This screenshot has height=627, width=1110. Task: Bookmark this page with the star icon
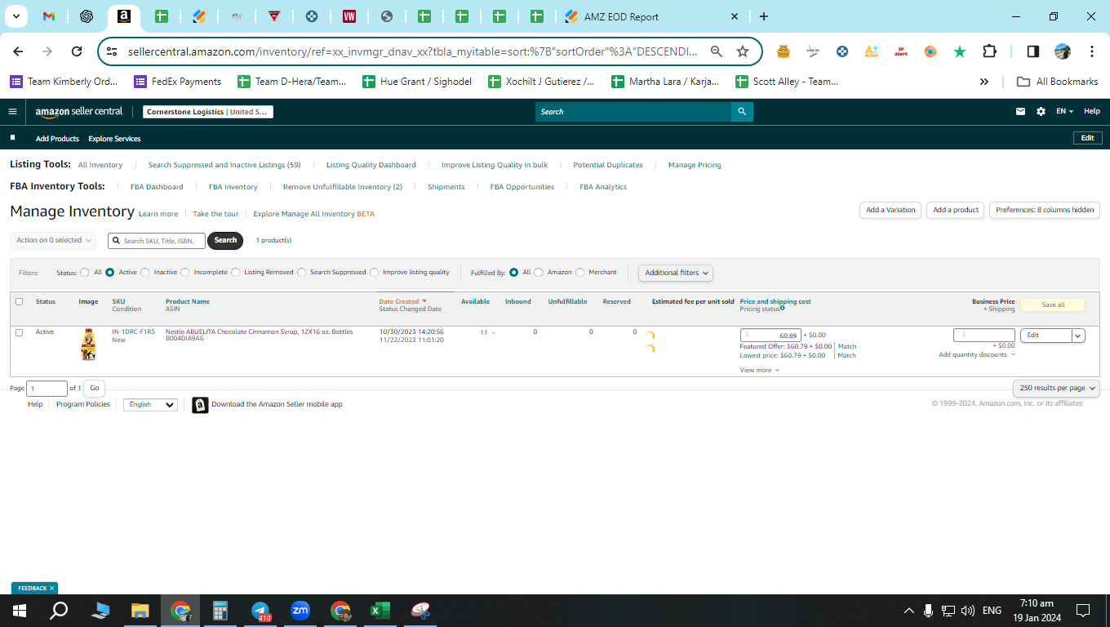[743, 51]
